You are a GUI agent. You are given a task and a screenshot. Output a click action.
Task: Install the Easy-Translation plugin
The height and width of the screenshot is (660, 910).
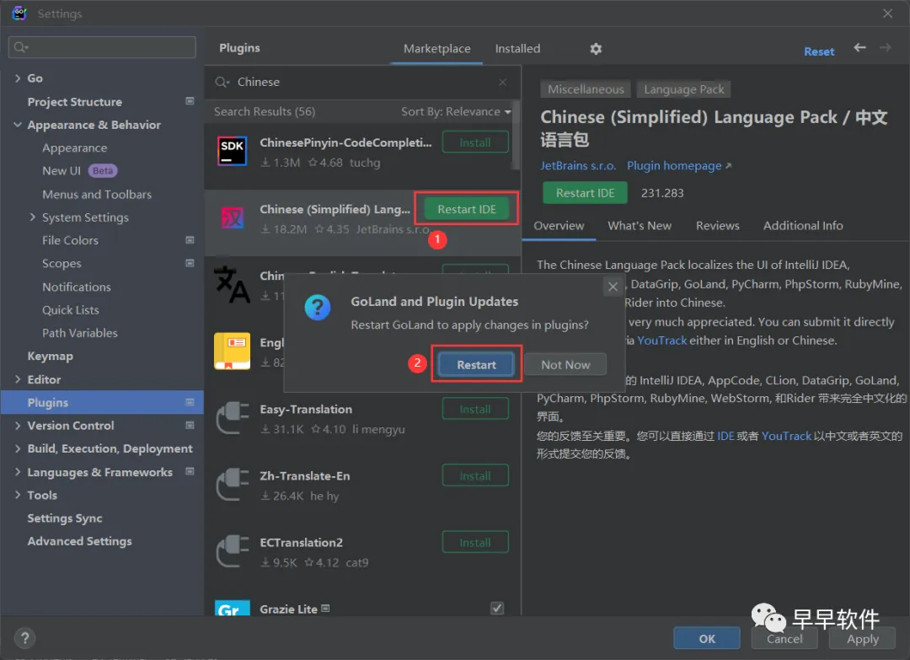[x=475, y=410]
